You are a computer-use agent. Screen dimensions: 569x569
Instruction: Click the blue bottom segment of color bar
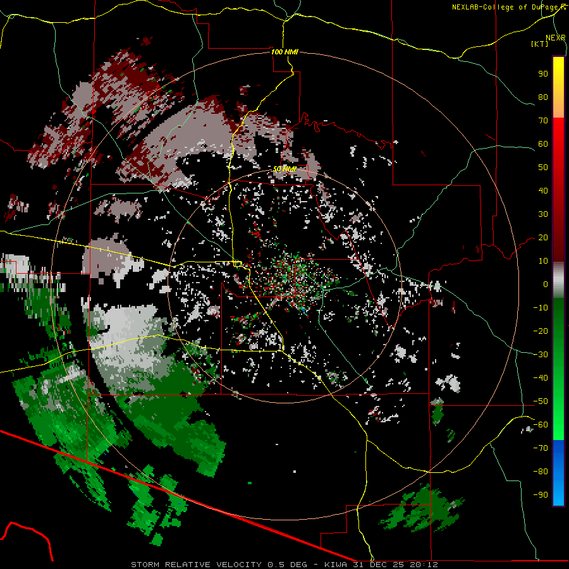point(558,473)
